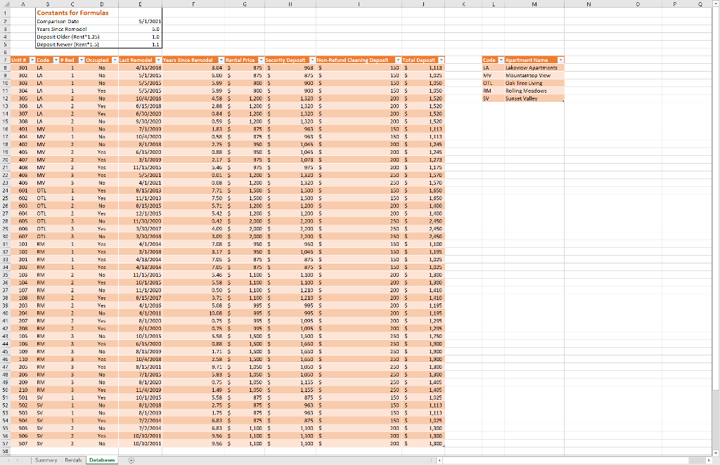Select the Non-Refund Cleaning Deposit header cell
The image size is (720, 465).
tap(359, 60)
